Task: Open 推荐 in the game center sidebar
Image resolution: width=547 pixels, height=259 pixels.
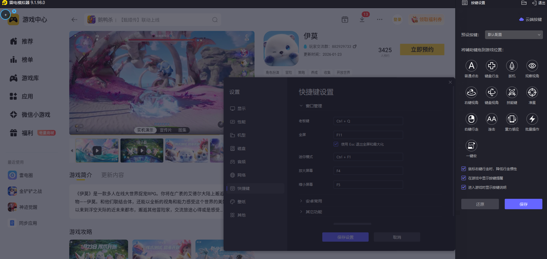Action: [21, 41]
